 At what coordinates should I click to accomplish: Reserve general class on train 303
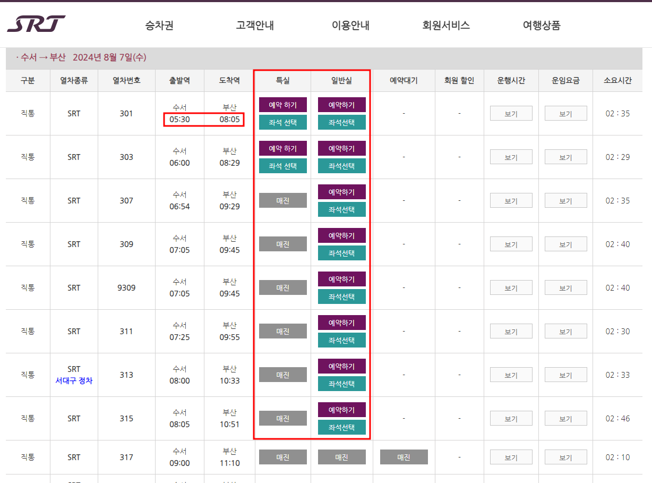point(341,148)
